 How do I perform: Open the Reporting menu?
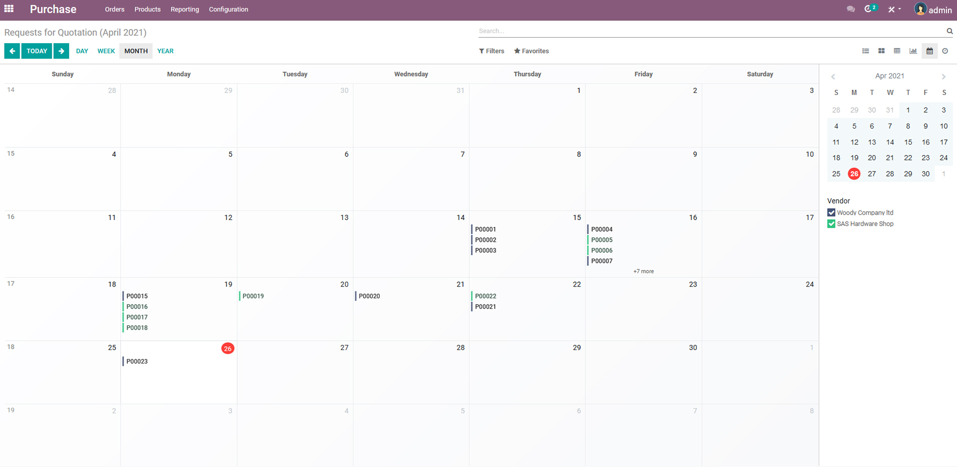point(185,10)
